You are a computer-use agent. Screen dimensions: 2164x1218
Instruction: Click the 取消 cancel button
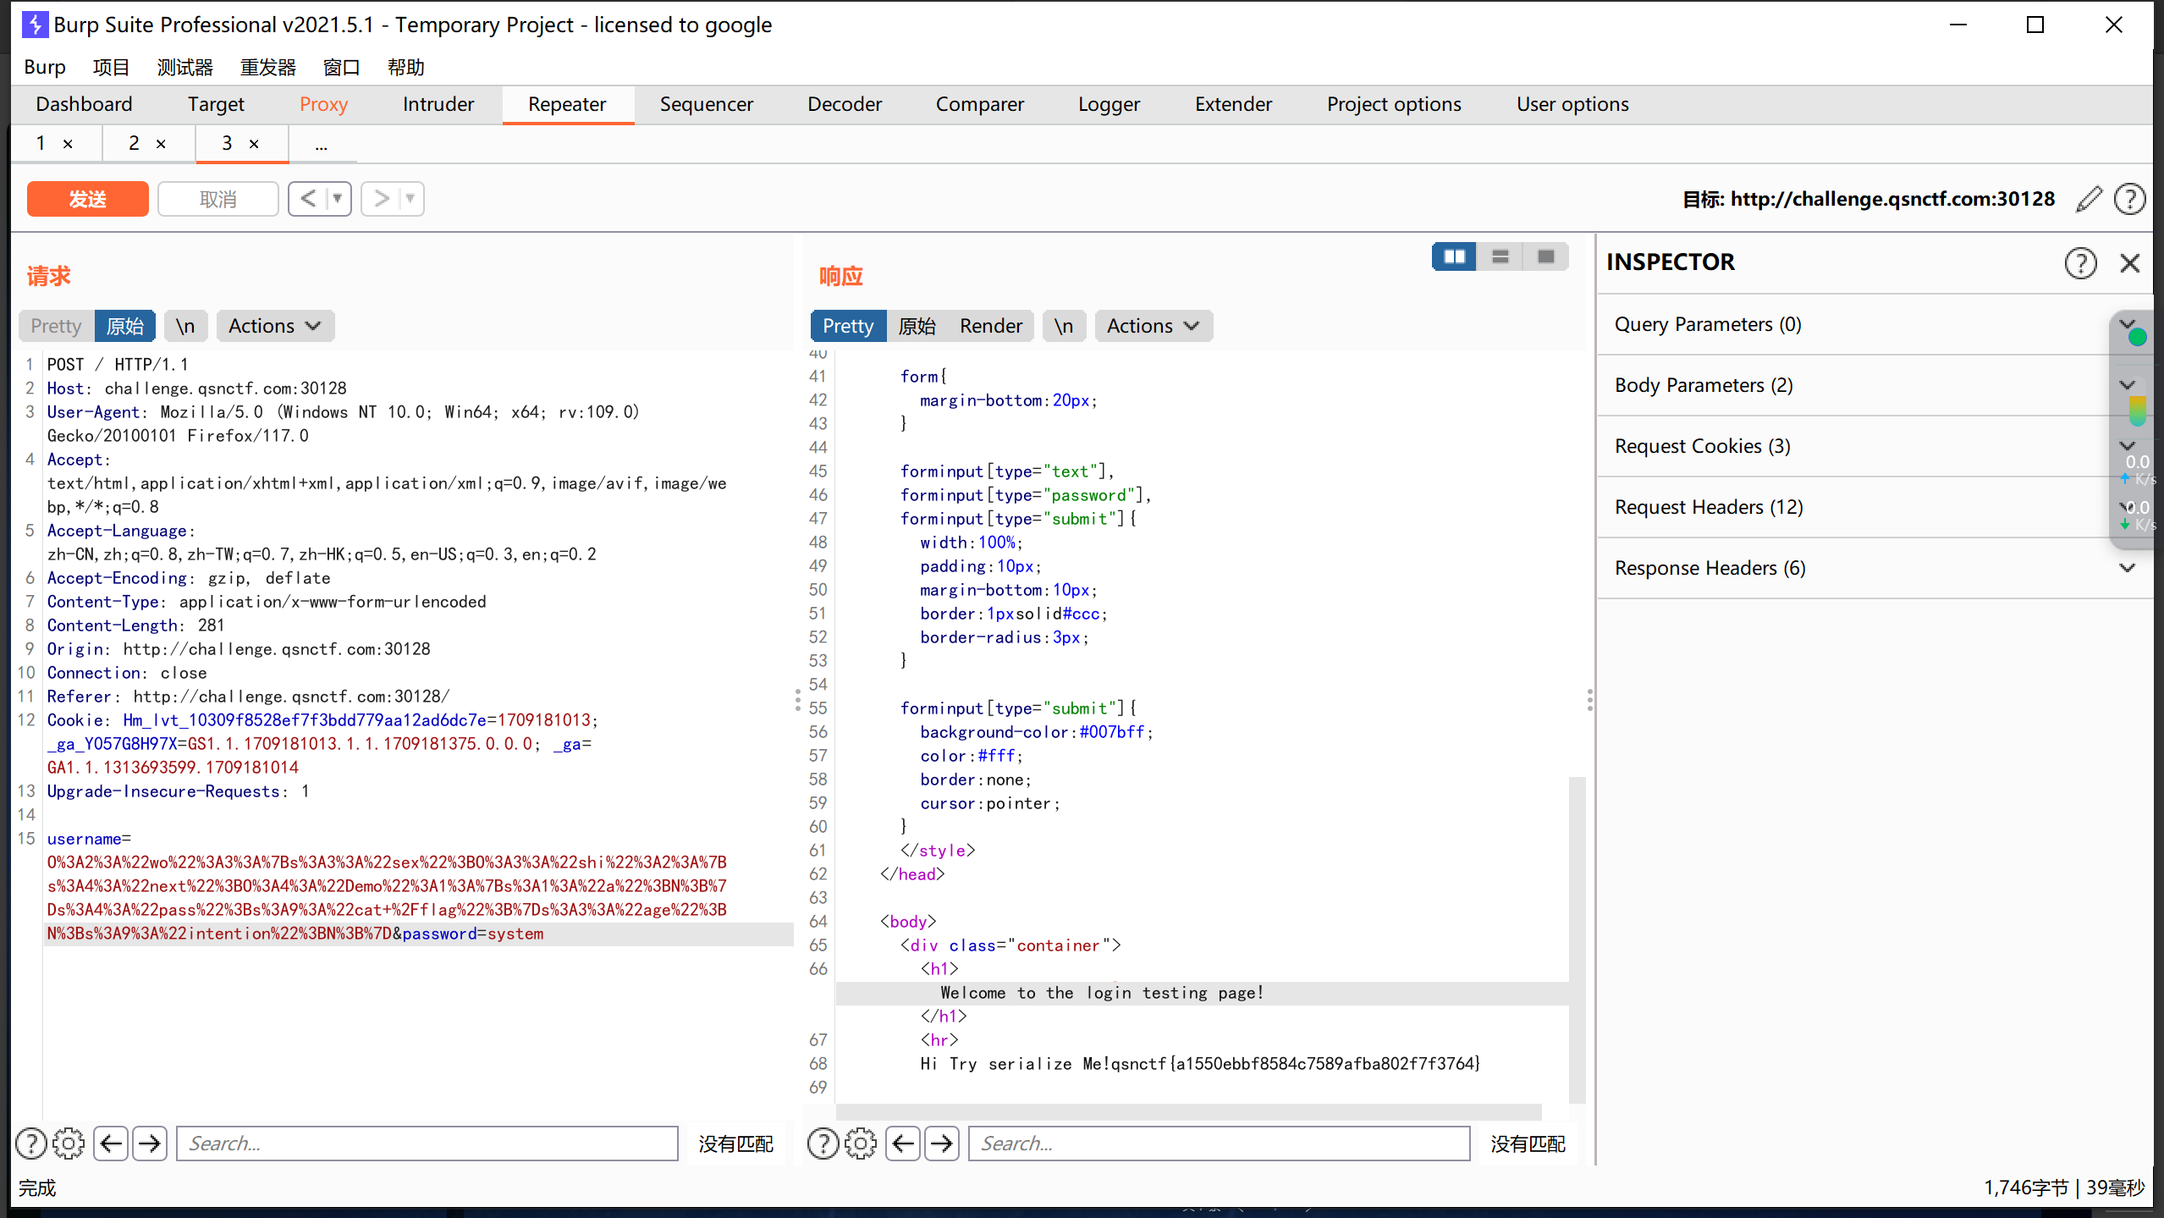(218, 199)
